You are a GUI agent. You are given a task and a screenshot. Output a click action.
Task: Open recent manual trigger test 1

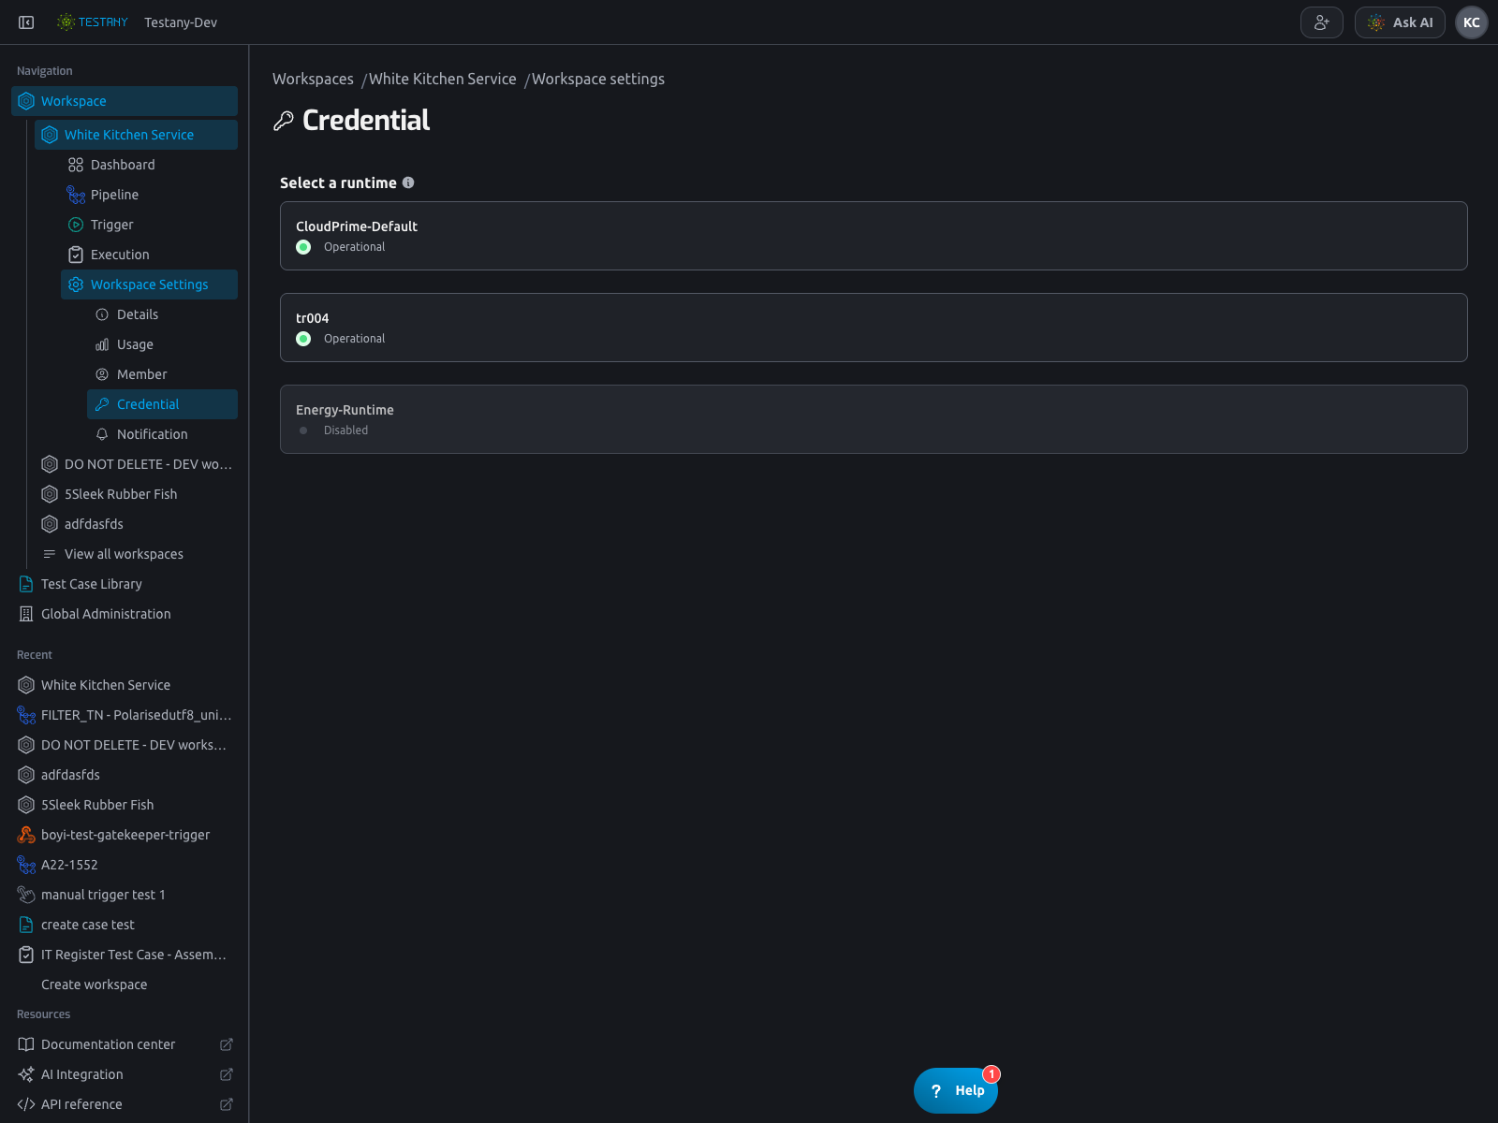pyautogui.click(x=125, y=895)
